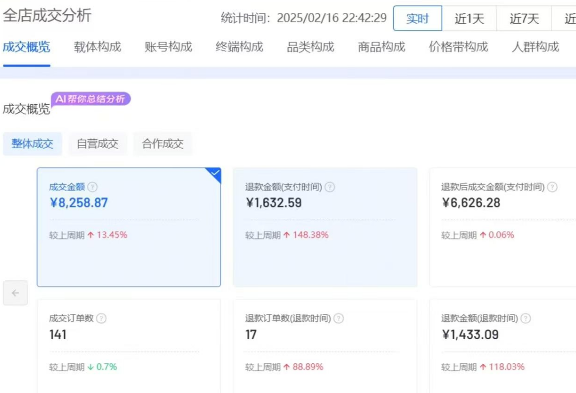Filter by 合作成交
Viewport: 576px width, 393px height.
pyautogui.click(x=163, y=144)
